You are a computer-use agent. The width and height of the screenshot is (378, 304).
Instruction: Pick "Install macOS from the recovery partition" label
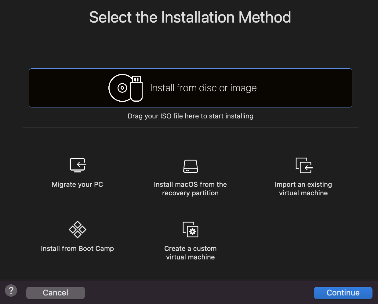click(191, 189)
